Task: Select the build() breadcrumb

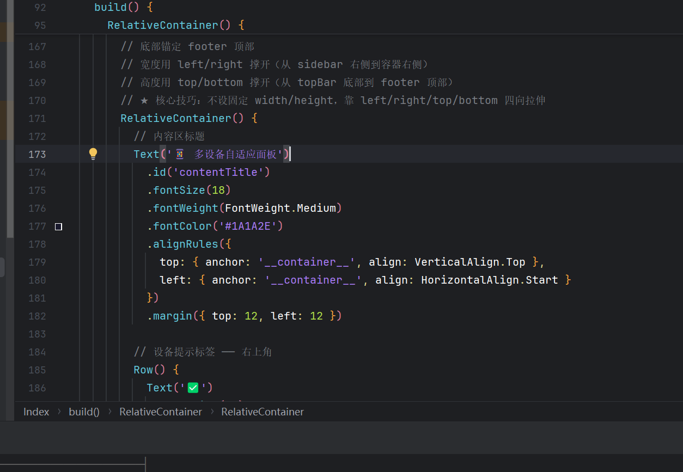Action: pyautogui.click(x=84, y=412)
